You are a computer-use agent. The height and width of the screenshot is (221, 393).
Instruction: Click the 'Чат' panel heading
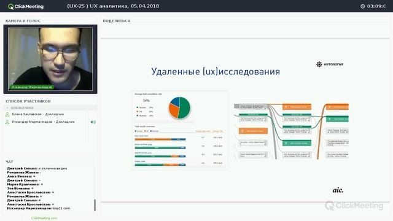click(9, 162)
